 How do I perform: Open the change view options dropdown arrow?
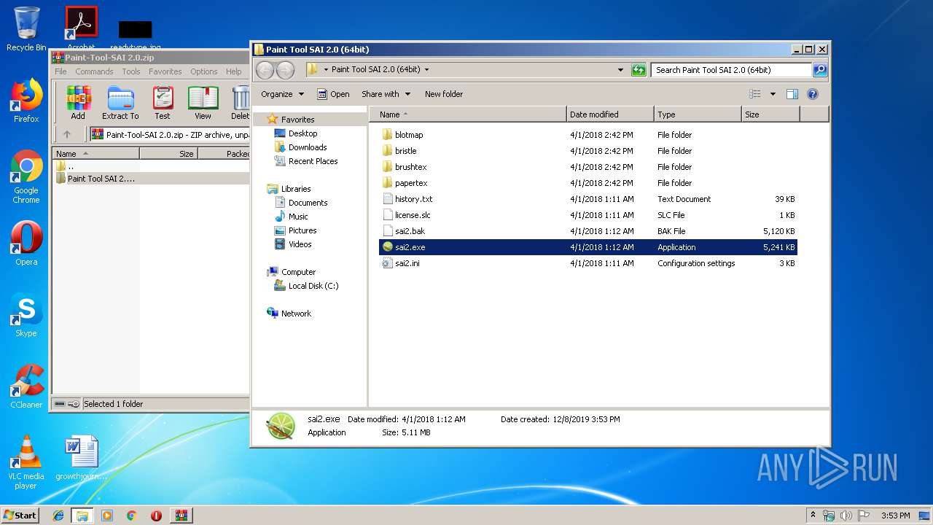point(773,94)
